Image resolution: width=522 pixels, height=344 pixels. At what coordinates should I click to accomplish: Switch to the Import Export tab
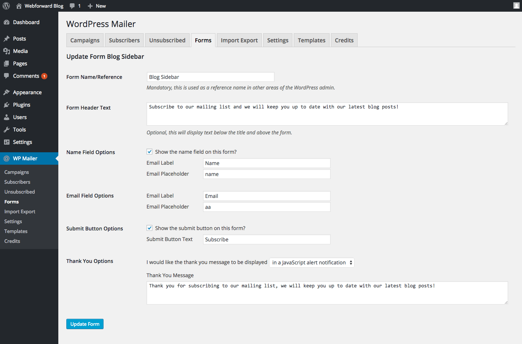(x=239, y=40)
